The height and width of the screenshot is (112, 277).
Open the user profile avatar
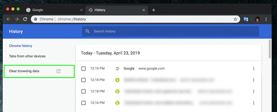(x=258, y=19)
